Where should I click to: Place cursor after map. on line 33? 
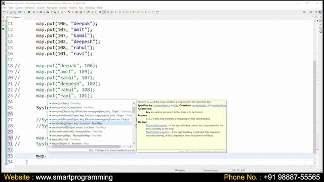[x=47, y=156]
